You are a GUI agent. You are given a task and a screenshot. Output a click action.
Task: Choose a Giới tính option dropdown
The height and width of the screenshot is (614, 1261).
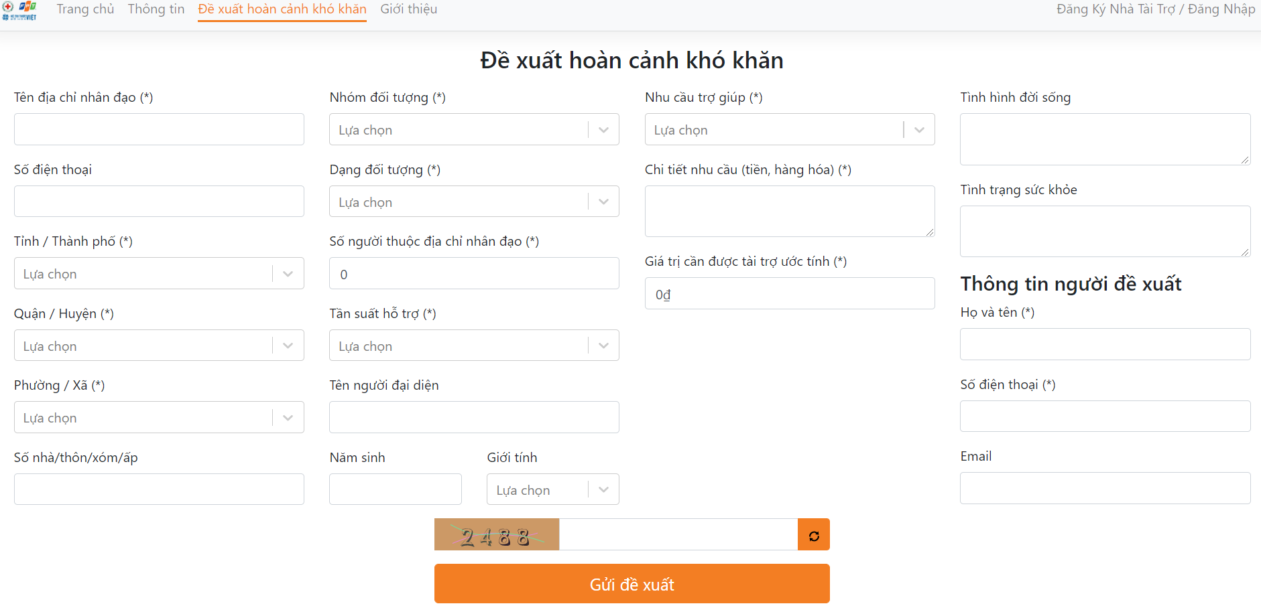[552, 490]
